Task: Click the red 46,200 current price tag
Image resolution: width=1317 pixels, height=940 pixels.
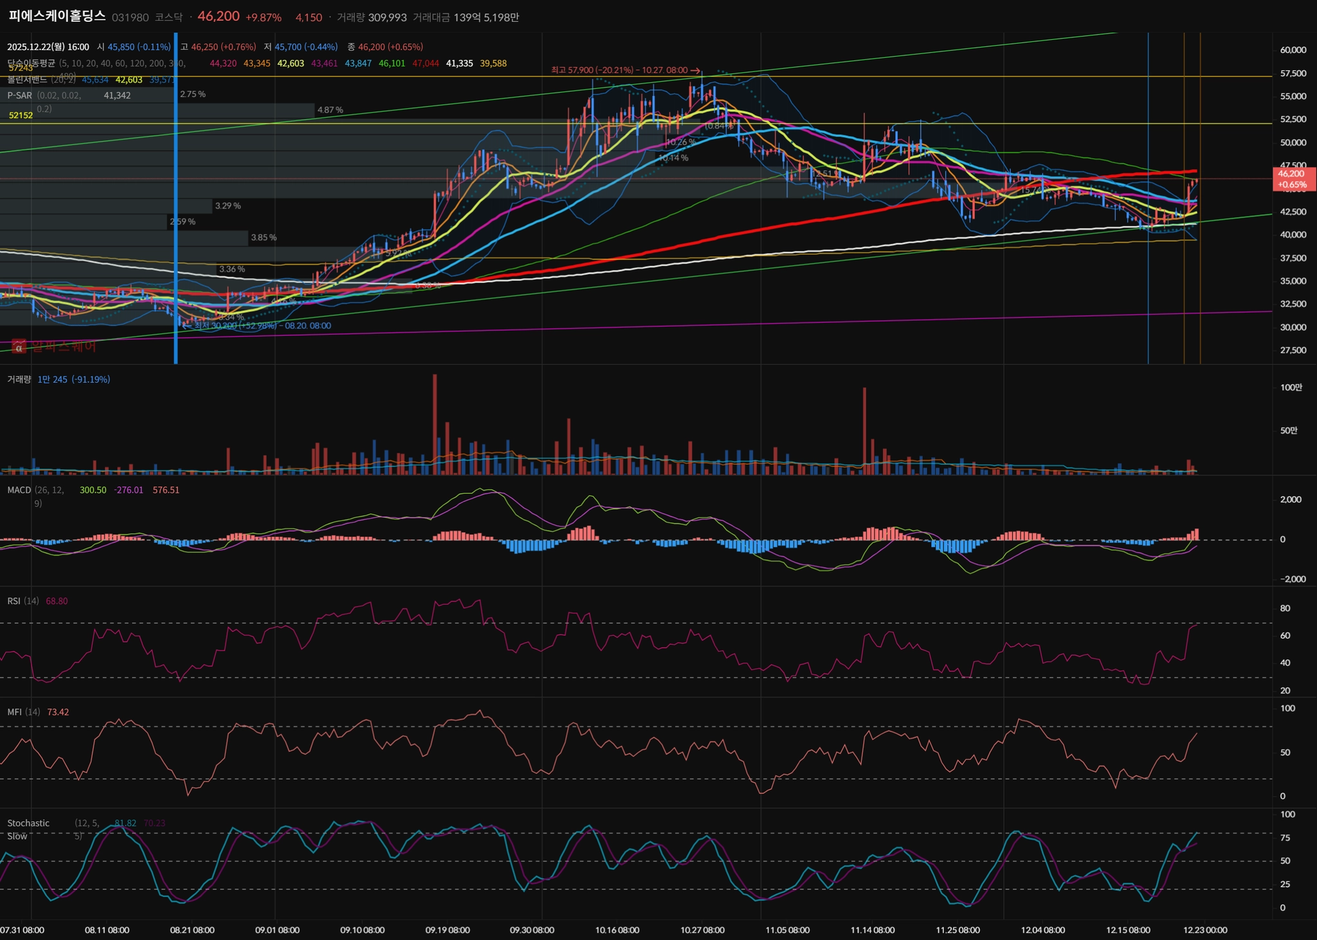Action: tap(1291, 179)
